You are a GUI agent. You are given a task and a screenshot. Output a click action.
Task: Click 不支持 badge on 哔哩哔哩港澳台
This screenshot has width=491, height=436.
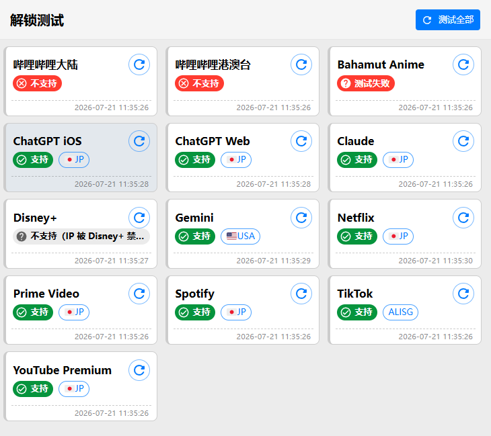point(199,83)
